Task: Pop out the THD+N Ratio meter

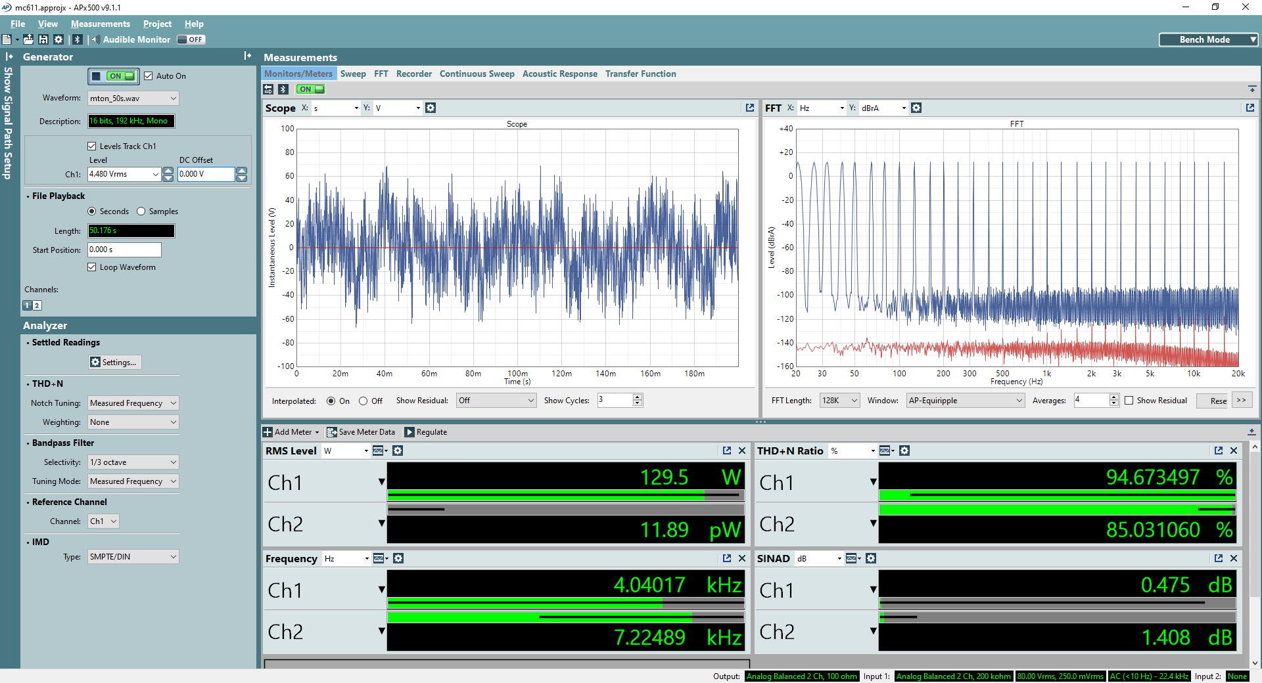Action: pos(1219,451)
